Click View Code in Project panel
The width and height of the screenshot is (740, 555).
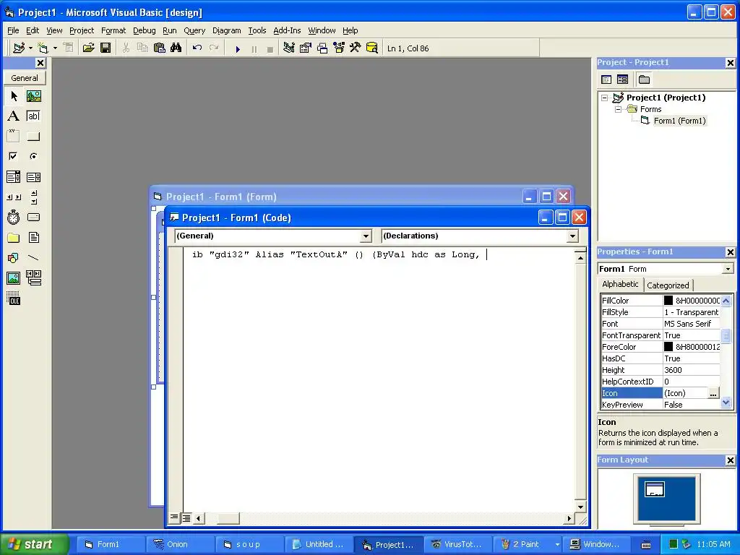(x=606, y=79)
